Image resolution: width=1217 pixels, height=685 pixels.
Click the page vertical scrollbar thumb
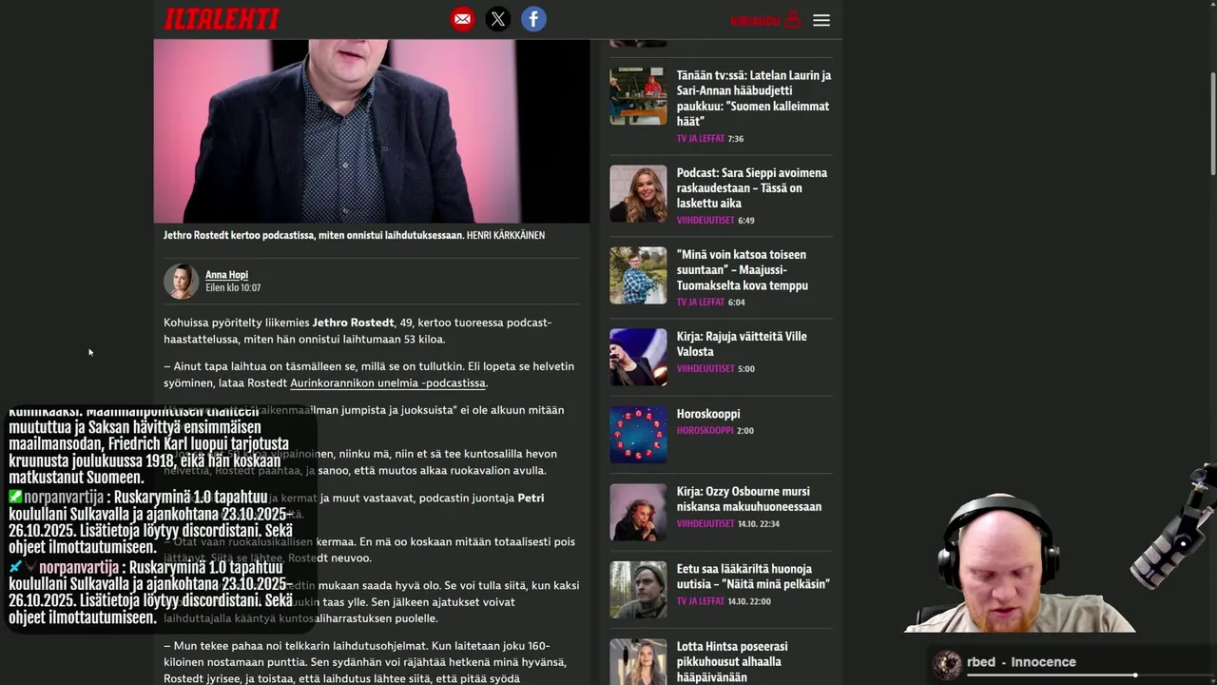pyautogui.click(x=1212, y=124)
